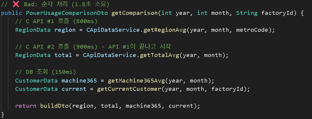Click the public keyword in the method signature
The image size is (312, 119).
[12, 13]
